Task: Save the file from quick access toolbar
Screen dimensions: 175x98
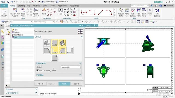Action: point(8,2)
